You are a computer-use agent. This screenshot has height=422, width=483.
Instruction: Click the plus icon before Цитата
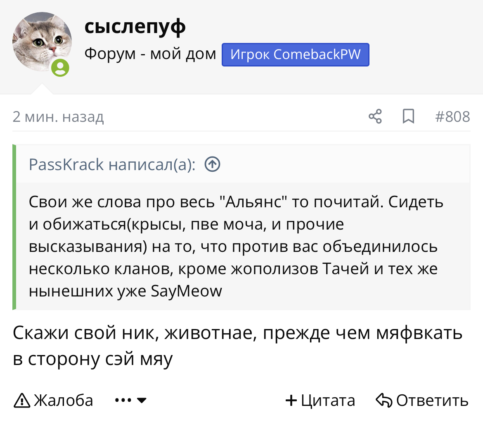(291, 401)
